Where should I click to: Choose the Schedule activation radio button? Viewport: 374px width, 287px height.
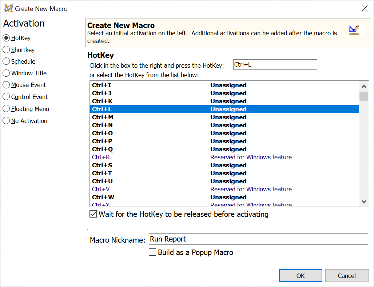pos(6,61)
